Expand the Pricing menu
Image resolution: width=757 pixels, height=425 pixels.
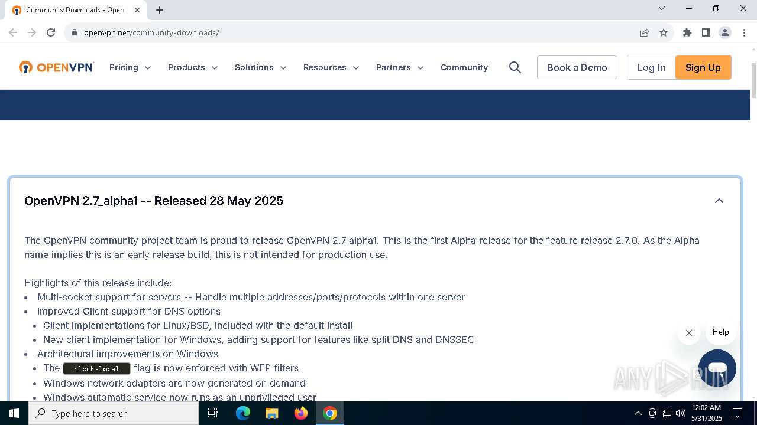point(130,67)
